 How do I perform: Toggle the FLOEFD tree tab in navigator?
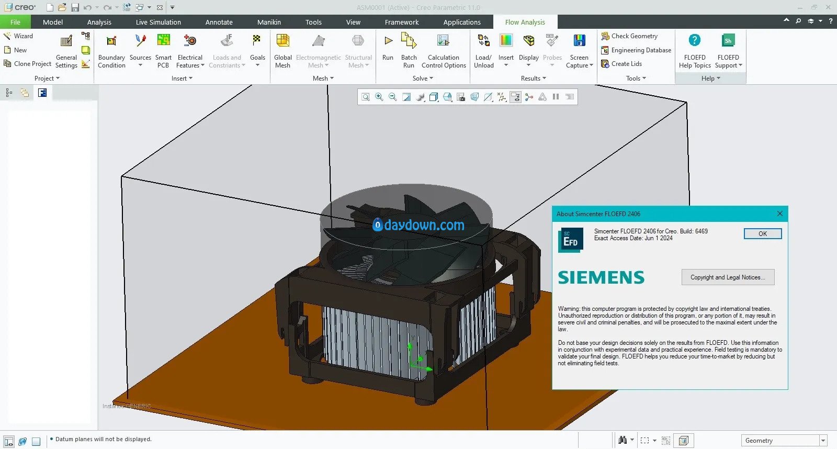42,93
